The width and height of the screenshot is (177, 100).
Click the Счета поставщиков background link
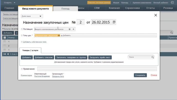[x=11, y=18]
